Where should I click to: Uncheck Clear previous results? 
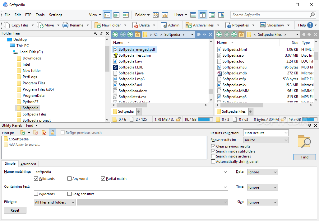(x=213, y=146)
